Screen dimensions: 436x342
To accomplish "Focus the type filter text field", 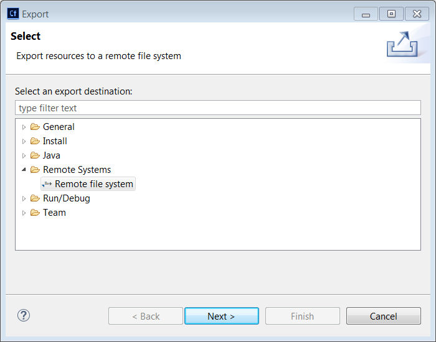I will coord(218,108).
